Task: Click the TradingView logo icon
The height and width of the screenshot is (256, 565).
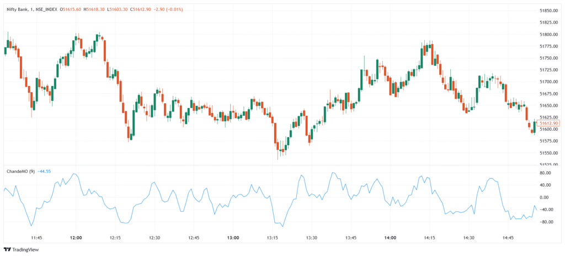Action: coord(7,249)
